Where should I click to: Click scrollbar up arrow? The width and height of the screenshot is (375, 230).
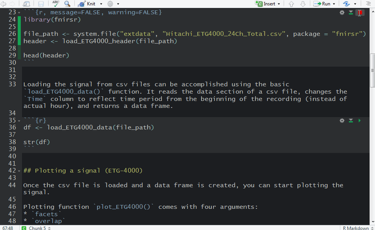(x=372, y=11)
